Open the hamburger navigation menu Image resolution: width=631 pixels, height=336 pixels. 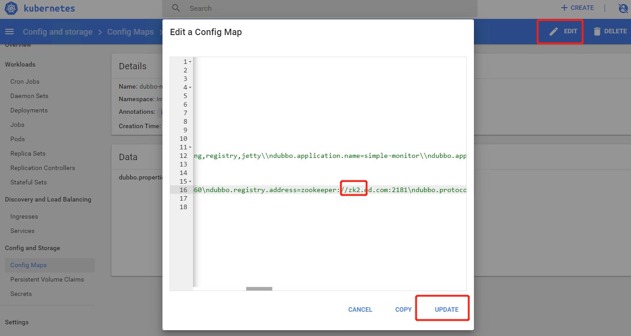tap(9, 31)
